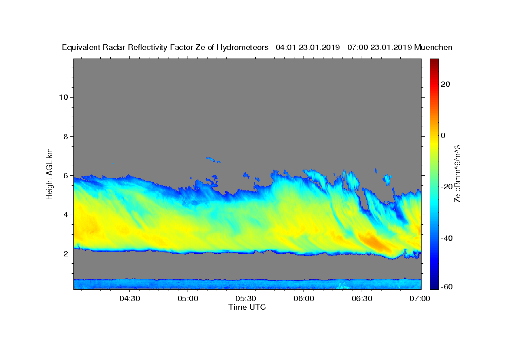
Task: Click the 'Time UTC' axis title
Action: click(247, 307)
